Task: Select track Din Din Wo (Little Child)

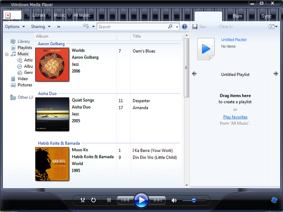Action: 155,157
